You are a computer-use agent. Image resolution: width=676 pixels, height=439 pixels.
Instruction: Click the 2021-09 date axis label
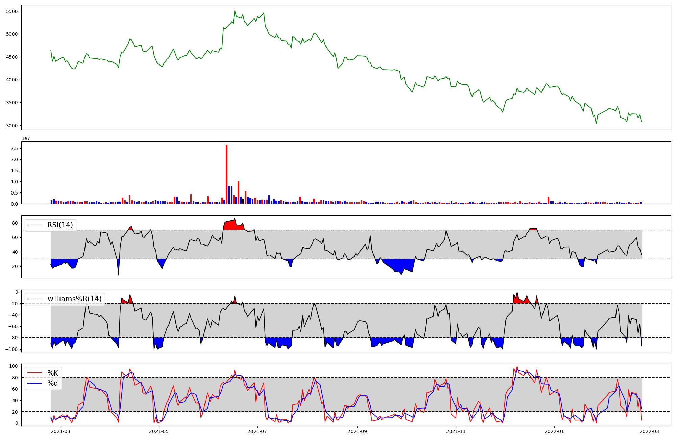pos(357,431)
